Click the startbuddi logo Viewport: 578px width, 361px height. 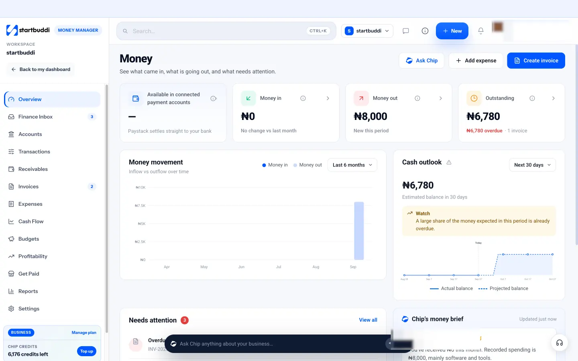[28, 30]
